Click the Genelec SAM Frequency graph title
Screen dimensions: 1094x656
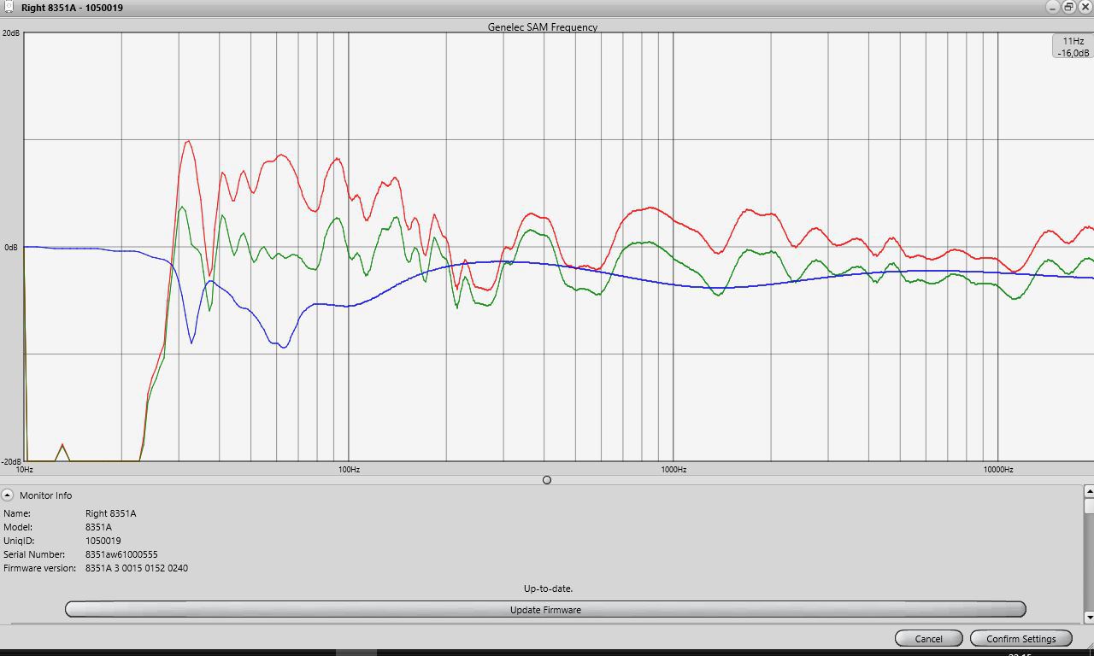click(x=543, y=26)
